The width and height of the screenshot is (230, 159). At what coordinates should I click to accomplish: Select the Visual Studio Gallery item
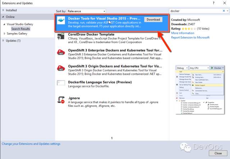(x=20, y=24)
